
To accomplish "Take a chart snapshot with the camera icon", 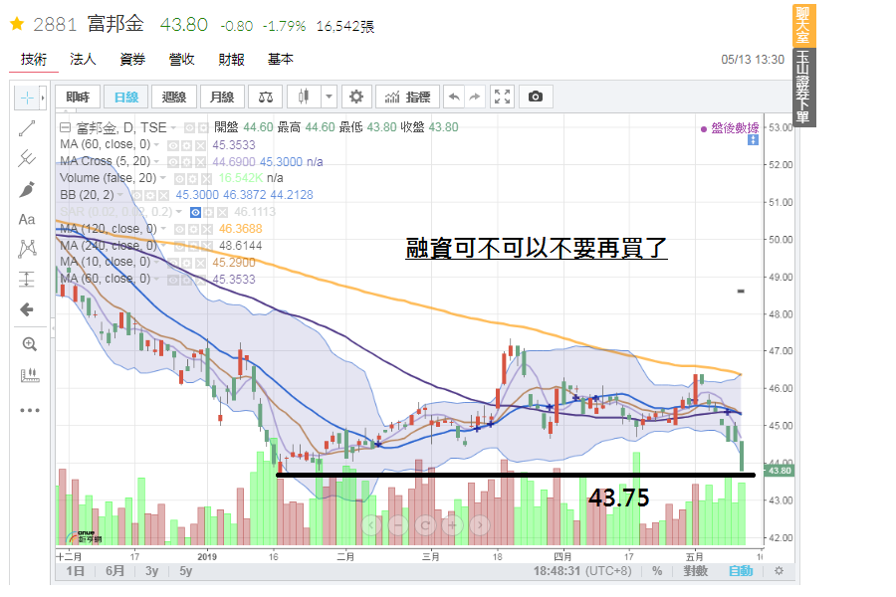I will (x=536, y=97).
